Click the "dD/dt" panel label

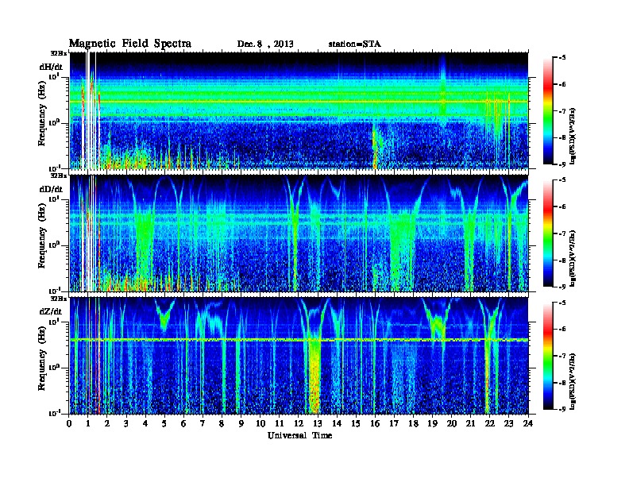tap(51, 189)
